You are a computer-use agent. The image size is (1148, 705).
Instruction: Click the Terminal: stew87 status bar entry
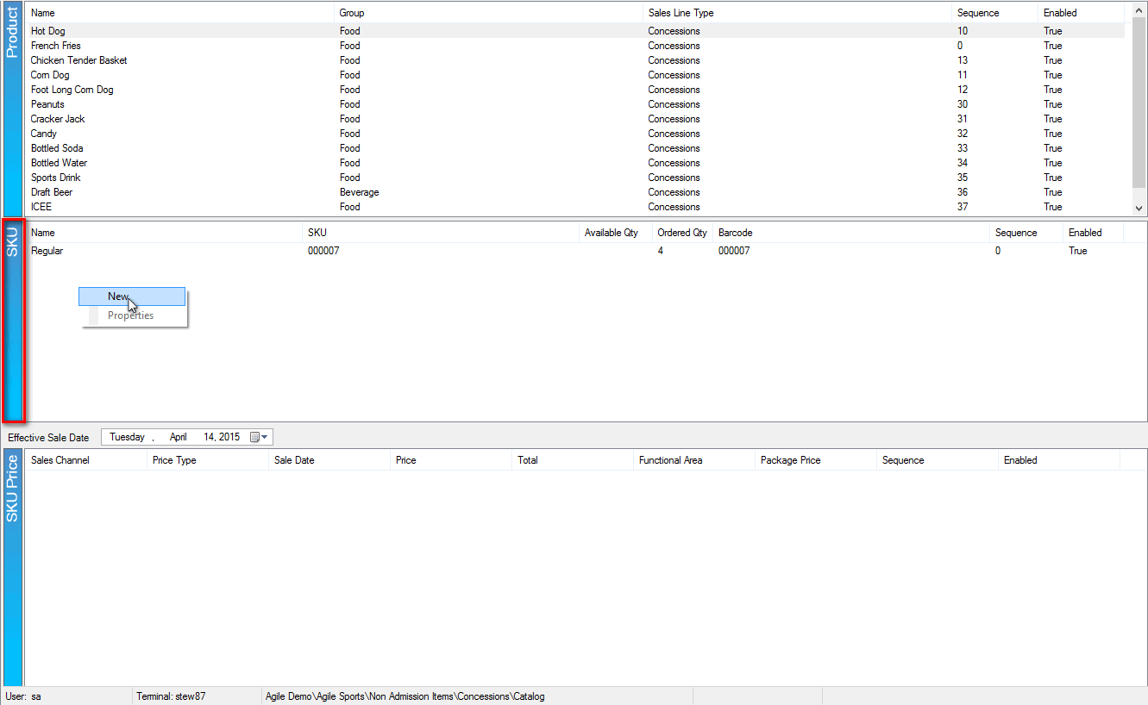click(171, 696)
